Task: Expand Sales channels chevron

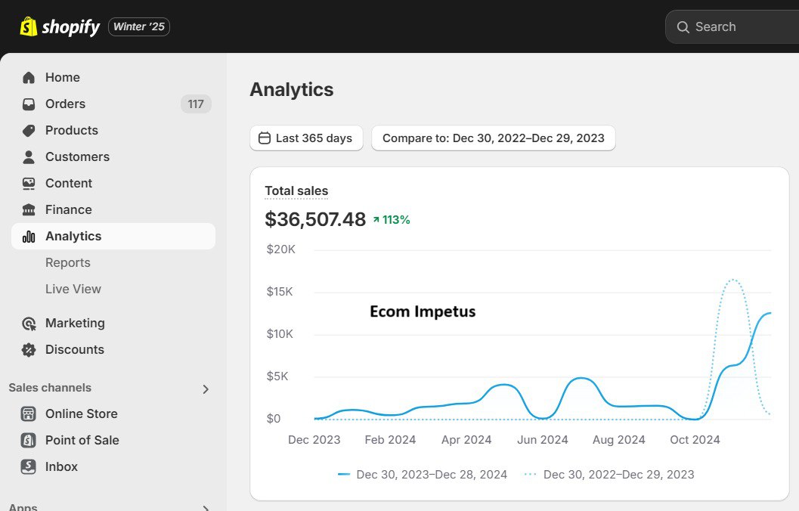Action: (x=206, y=389)
